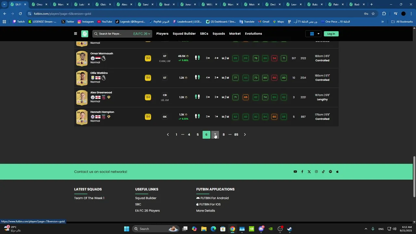The image size is (416, 234).
Task: Bookmark this page with the star icon
Action: tap(373, 14)
